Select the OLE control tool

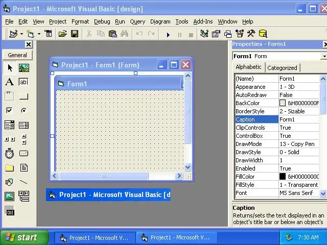pos(10,210)
